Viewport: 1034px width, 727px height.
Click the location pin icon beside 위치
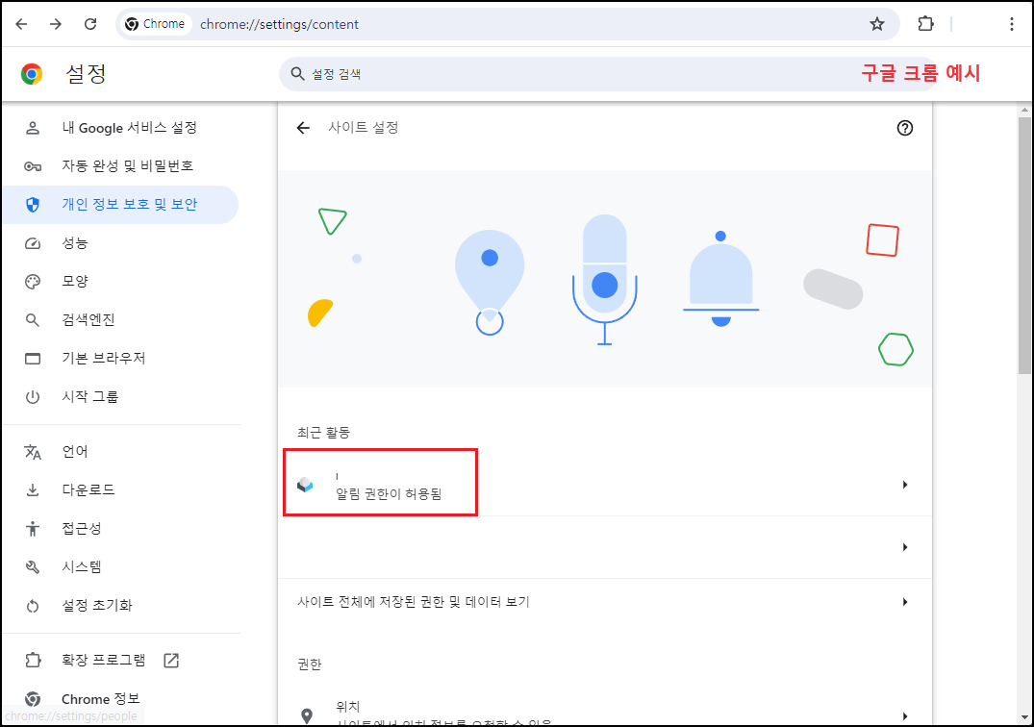307,715
